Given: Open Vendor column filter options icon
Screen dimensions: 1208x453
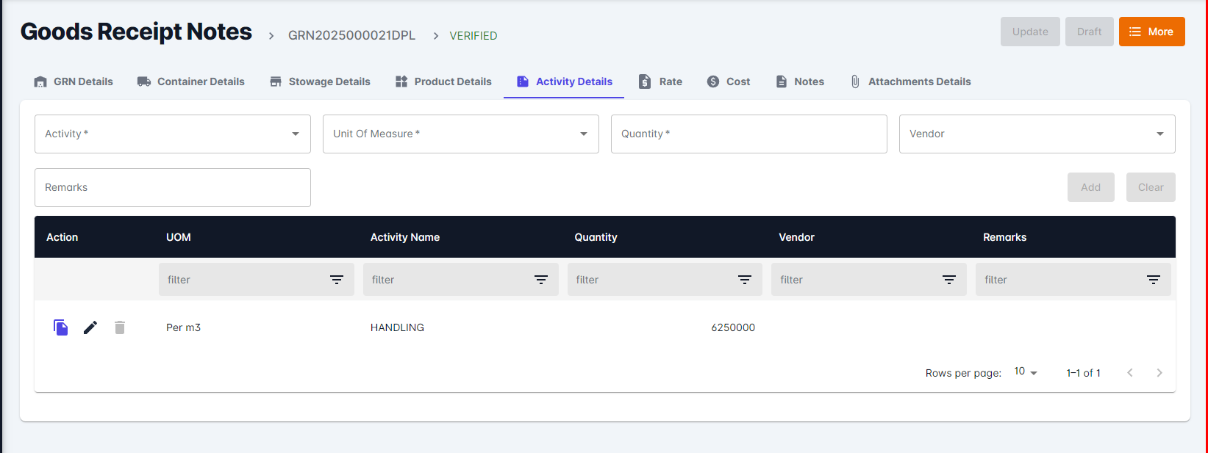Looking at the screenshot, I should 949,280.
